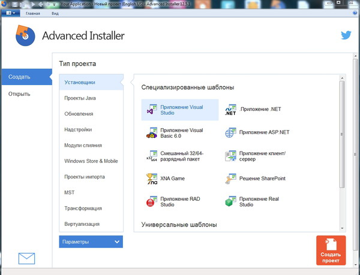360x275 pixels.
Task: Select the XNA Game template icon
Action: click(x=152, y=179)
